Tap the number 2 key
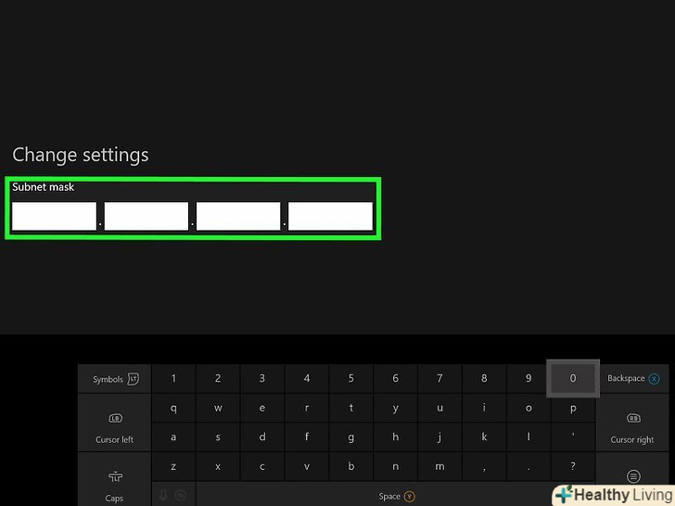 pos(218,378)
